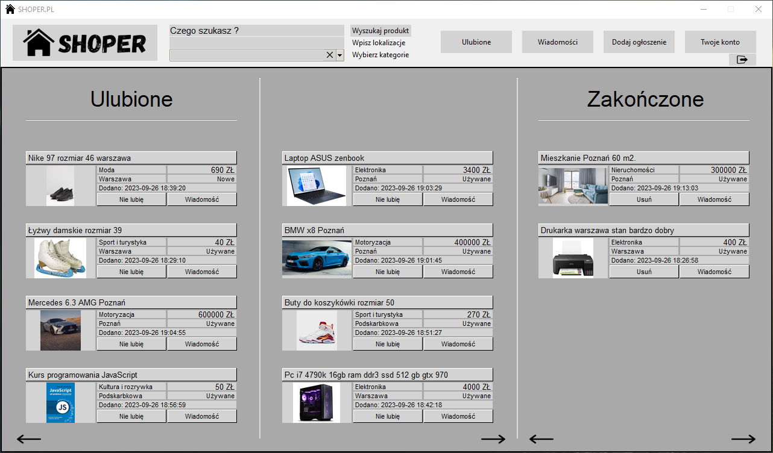Open the Wpisz lokalizacje option
The width and height of the screenshot is (773, 453).
click(x=379, y=42)
